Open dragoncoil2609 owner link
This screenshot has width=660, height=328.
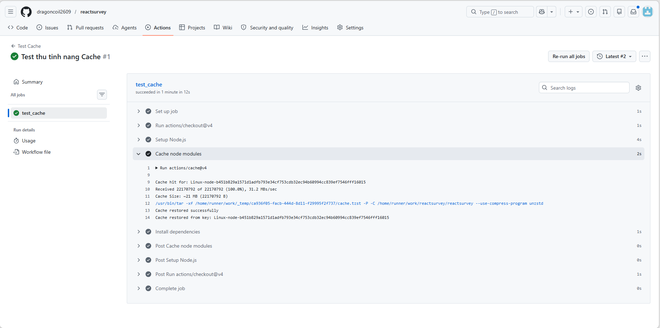click(x=54, y=12)
